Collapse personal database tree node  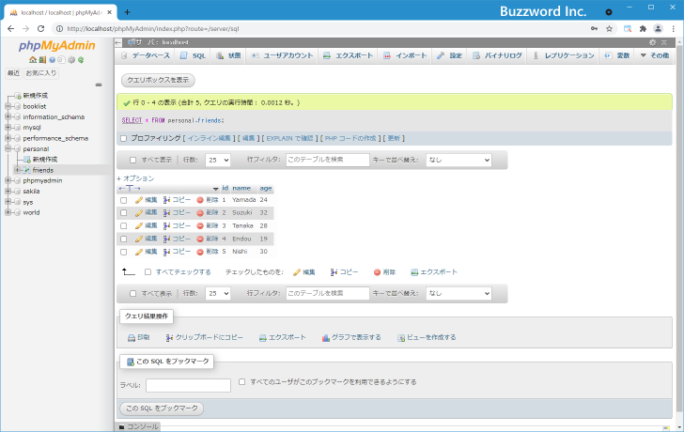point(8,148)
